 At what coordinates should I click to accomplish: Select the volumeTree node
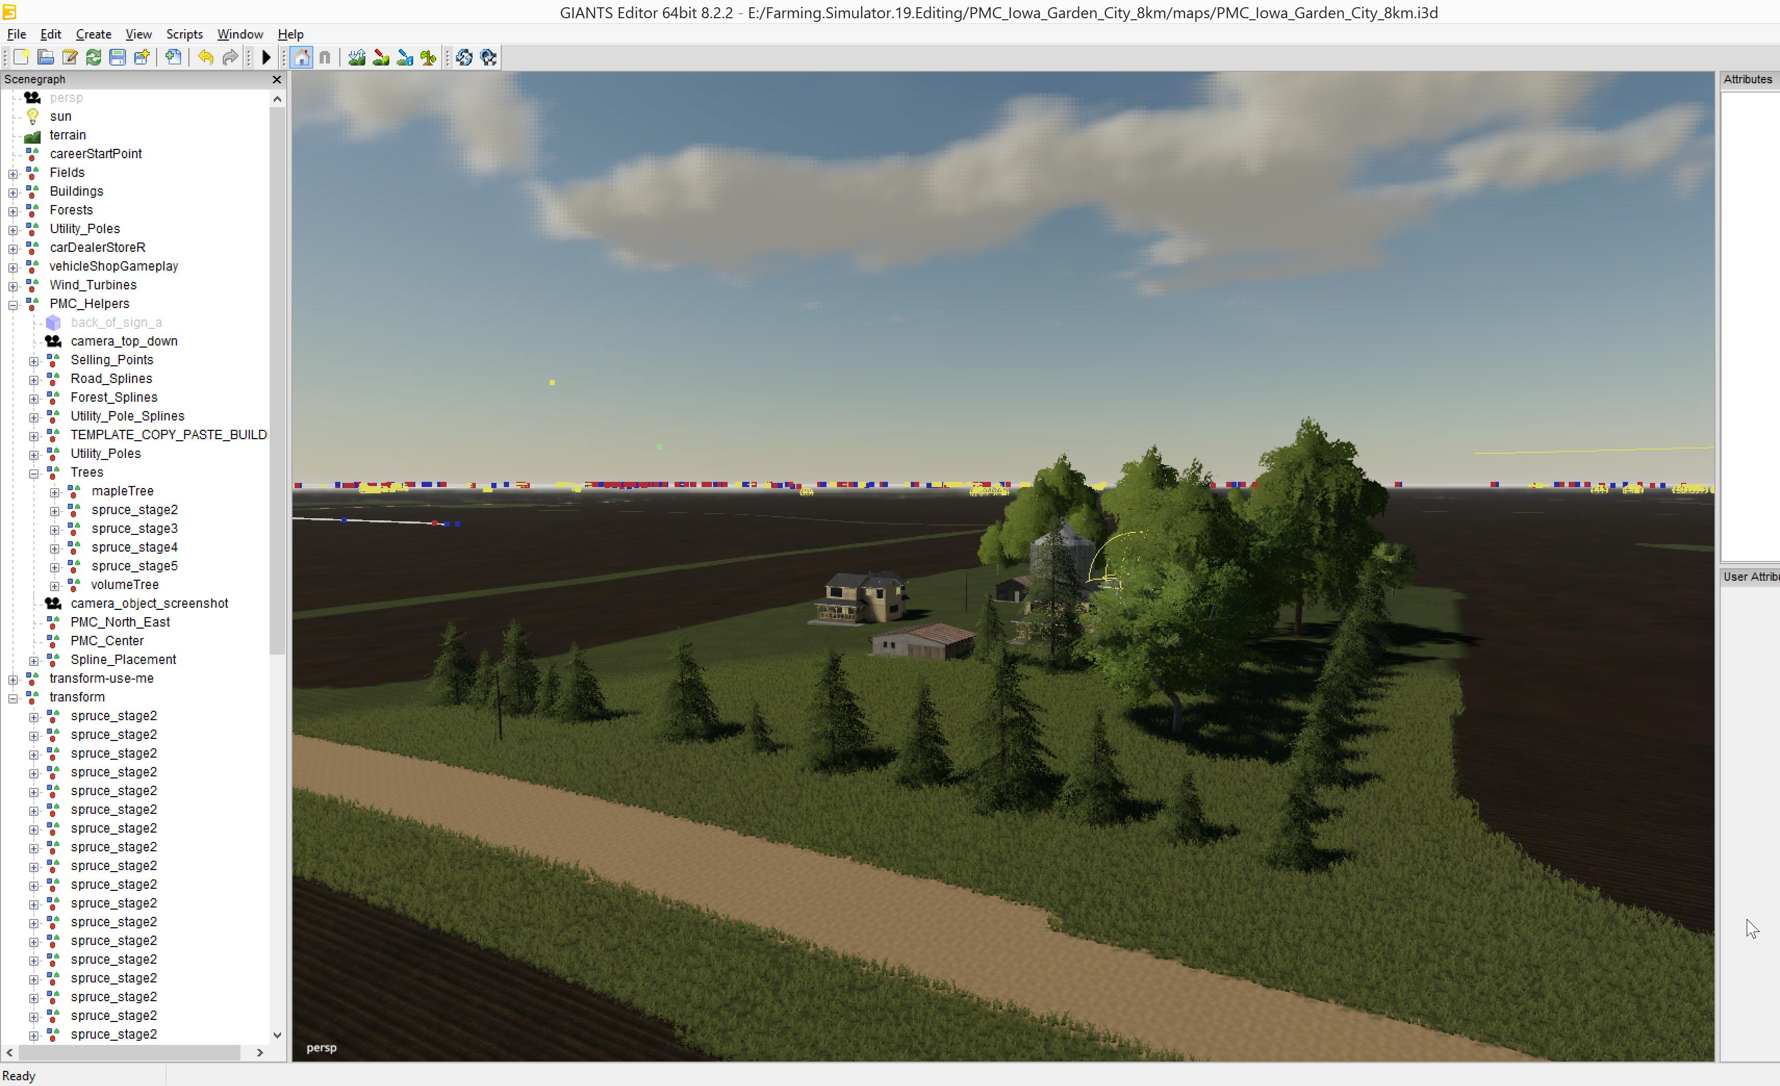[125, 585]
